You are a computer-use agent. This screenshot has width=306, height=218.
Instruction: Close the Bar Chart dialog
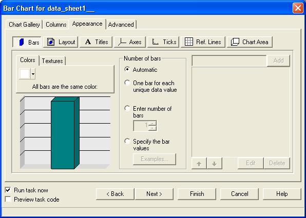[298, 8]
